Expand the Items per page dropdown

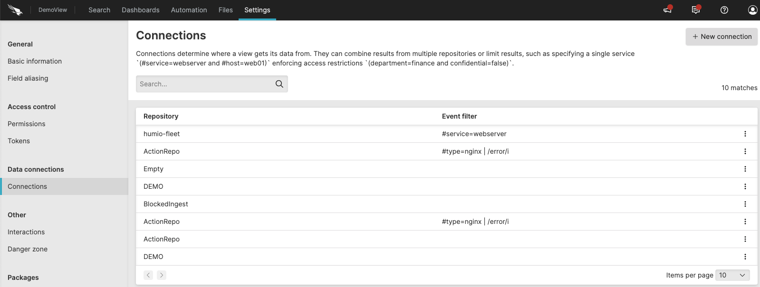pyautogui.click(x=732, y=275)
